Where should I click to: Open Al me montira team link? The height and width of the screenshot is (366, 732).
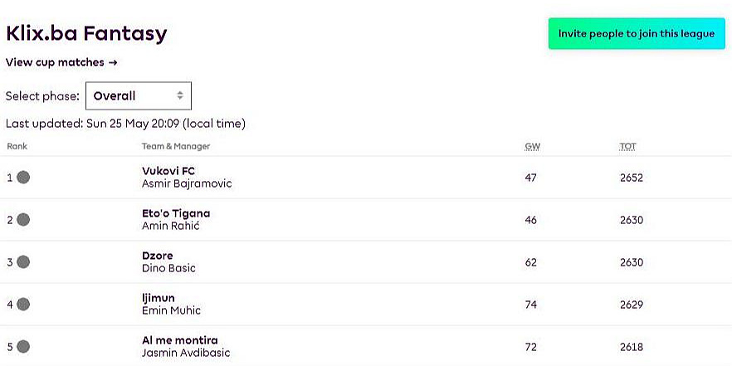click(x=180, y=340)
